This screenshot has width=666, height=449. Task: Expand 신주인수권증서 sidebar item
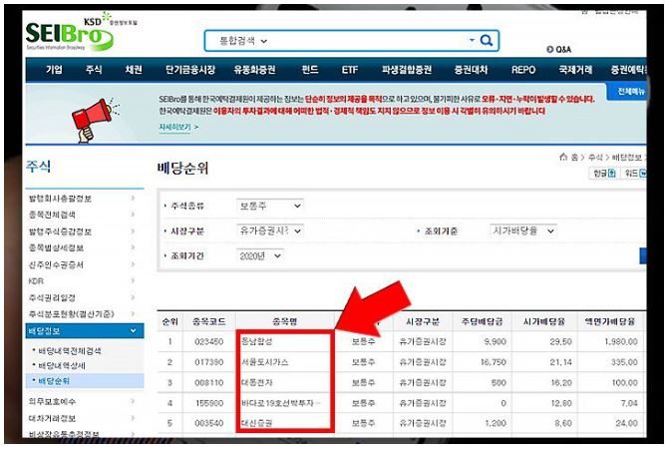click(x=133, y=264)
